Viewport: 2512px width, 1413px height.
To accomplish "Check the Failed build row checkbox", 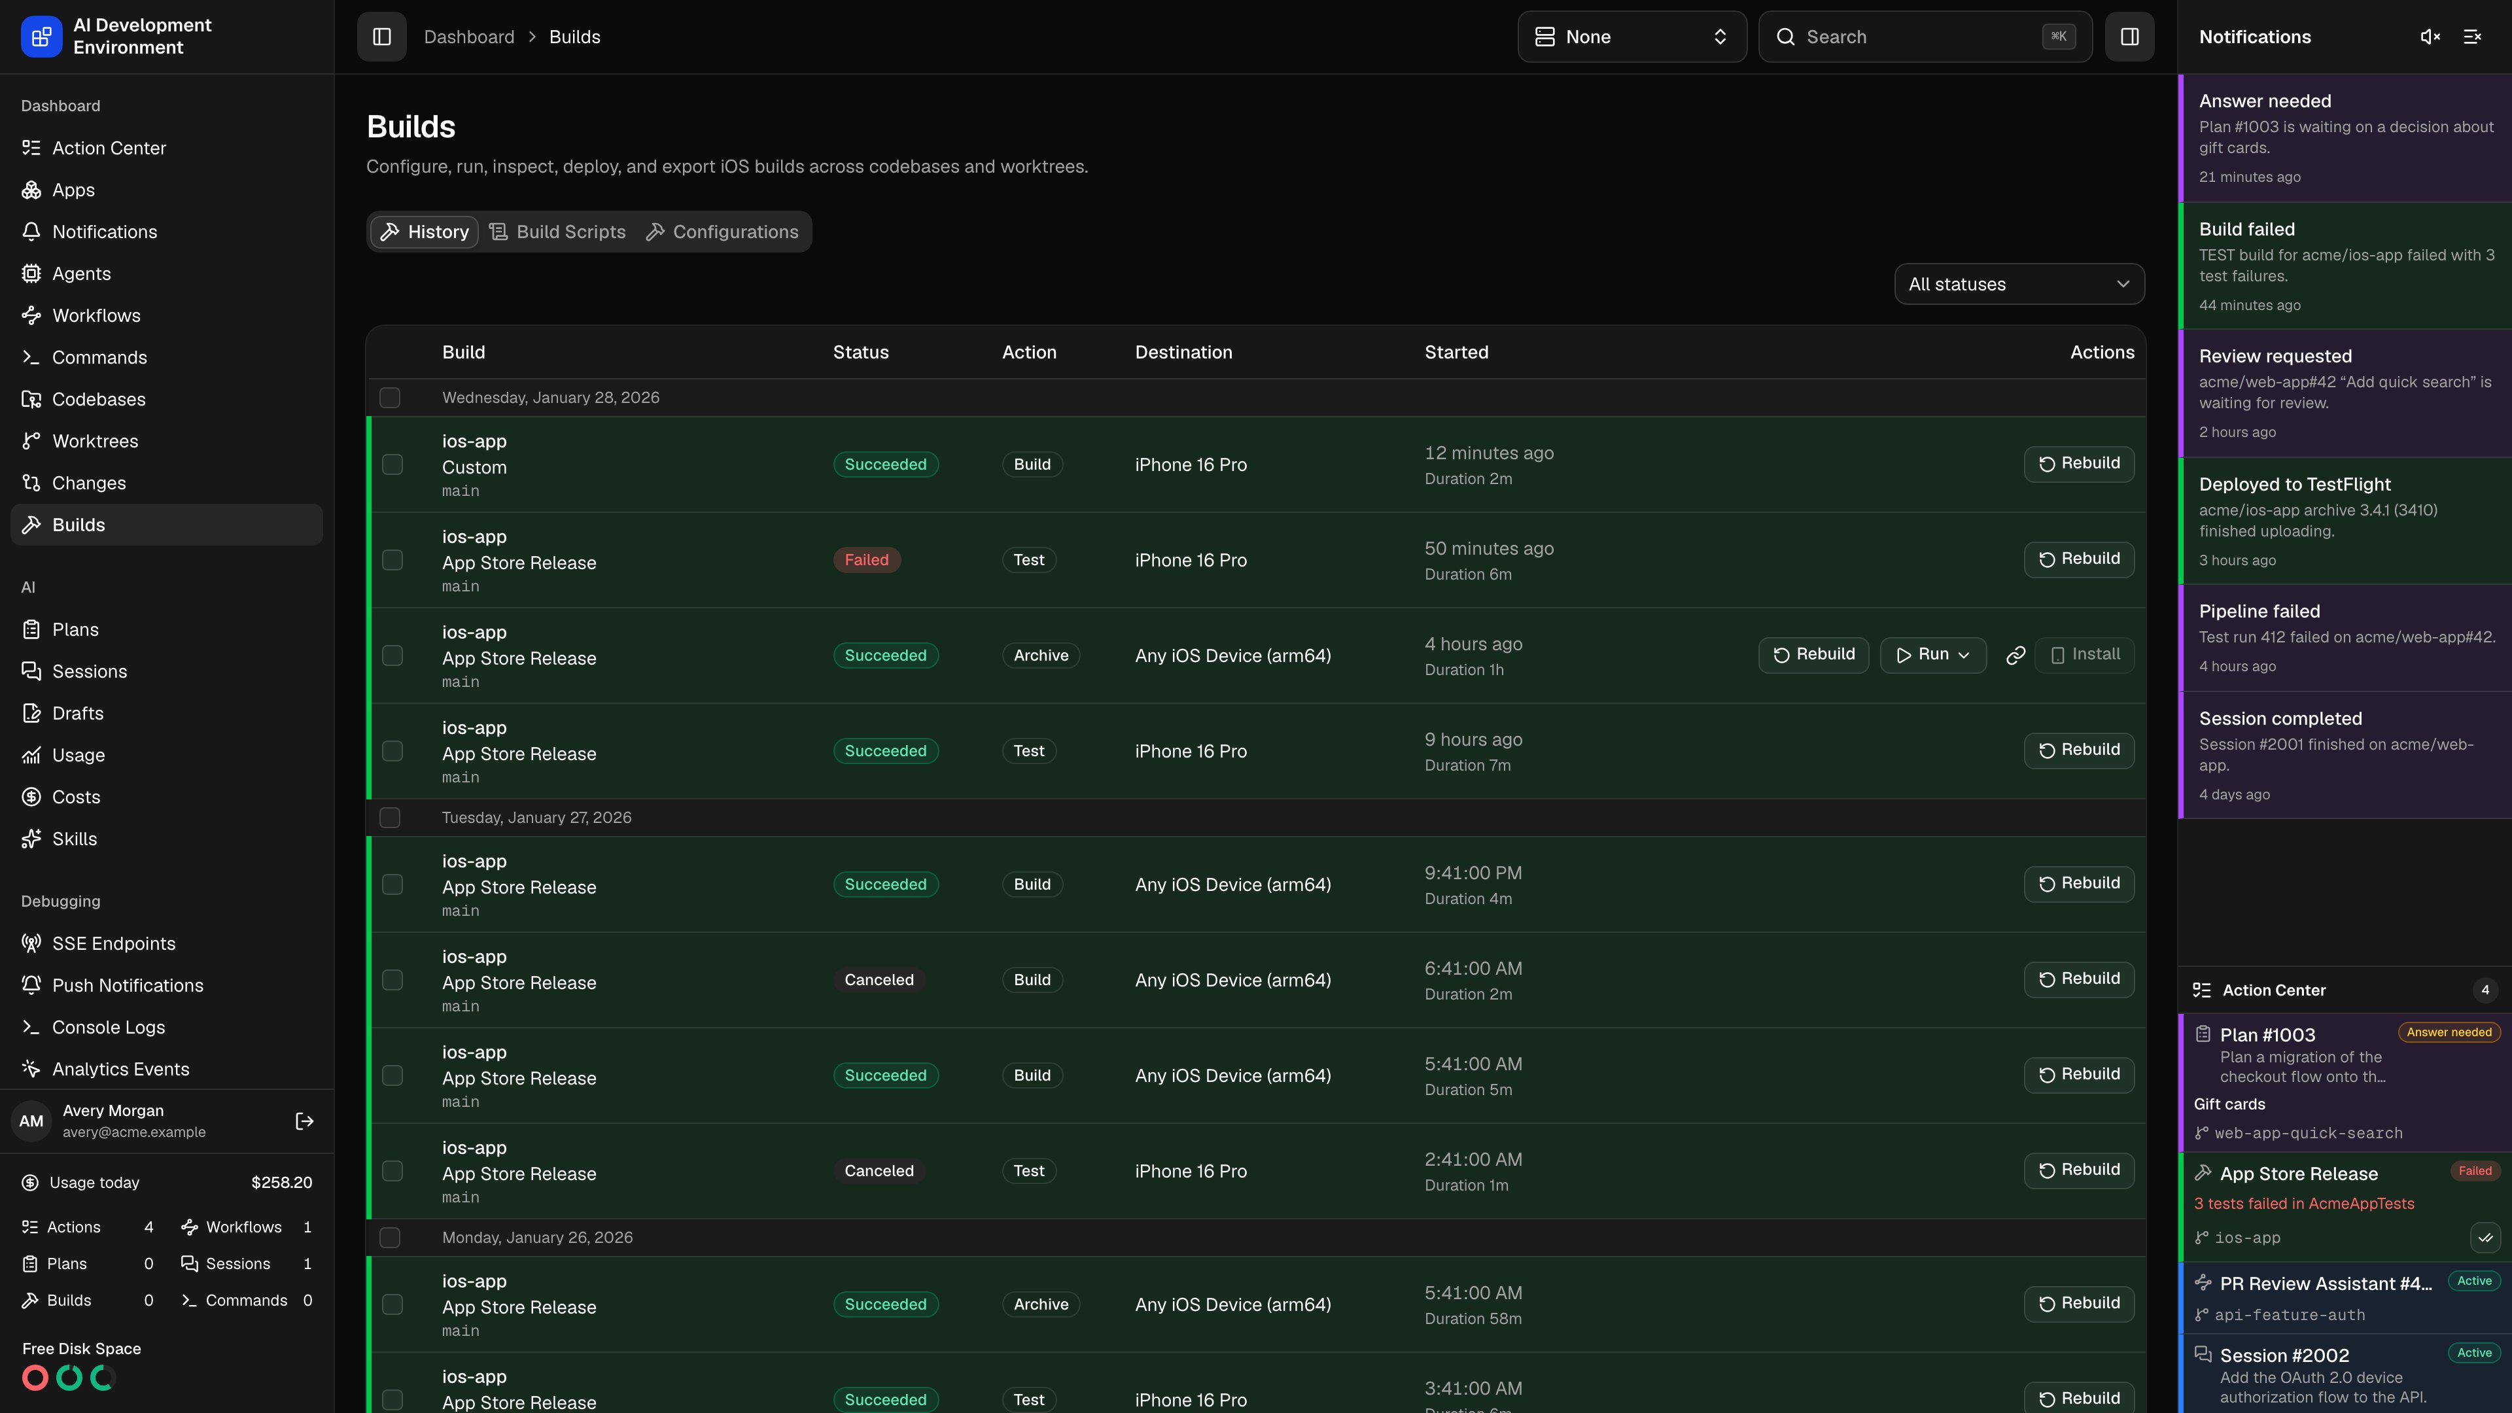I will coord(393,561).
